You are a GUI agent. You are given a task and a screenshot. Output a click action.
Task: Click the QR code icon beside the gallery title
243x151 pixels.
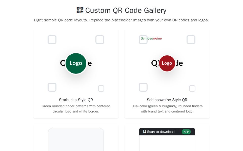tap(80, 10)
